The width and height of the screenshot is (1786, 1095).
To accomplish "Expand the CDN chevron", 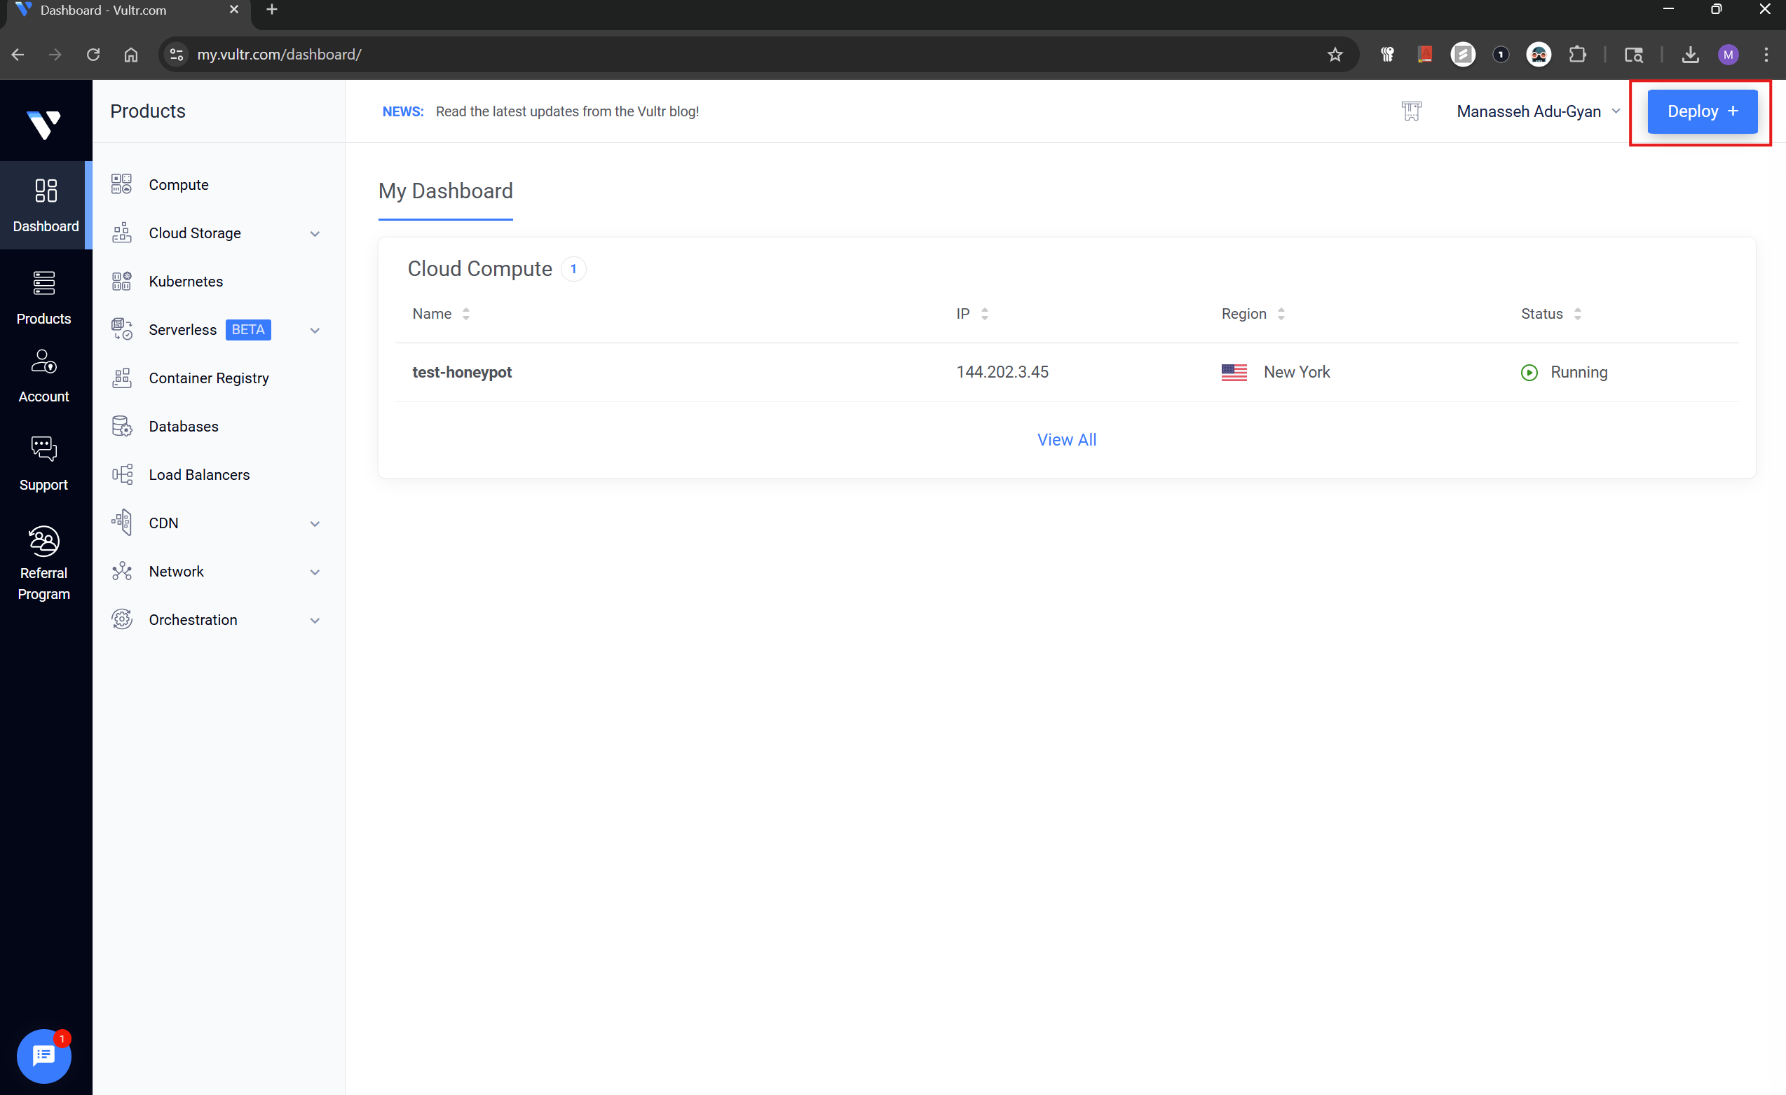I will (315, 524).
